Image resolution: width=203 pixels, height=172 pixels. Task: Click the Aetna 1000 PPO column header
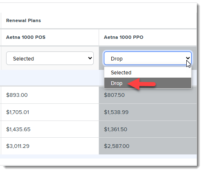(124, 37)
